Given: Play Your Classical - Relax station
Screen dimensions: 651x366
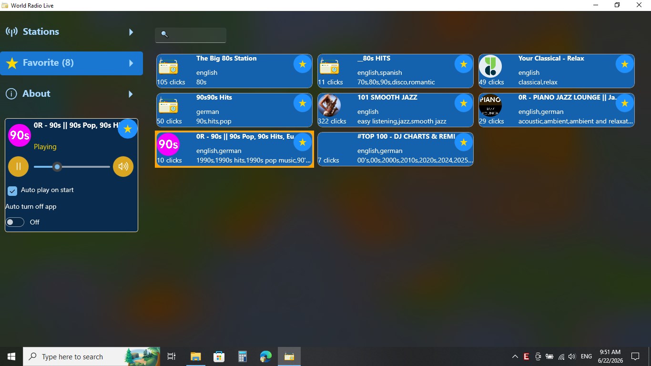Looking at the screenshot, I should click(557, 71).
